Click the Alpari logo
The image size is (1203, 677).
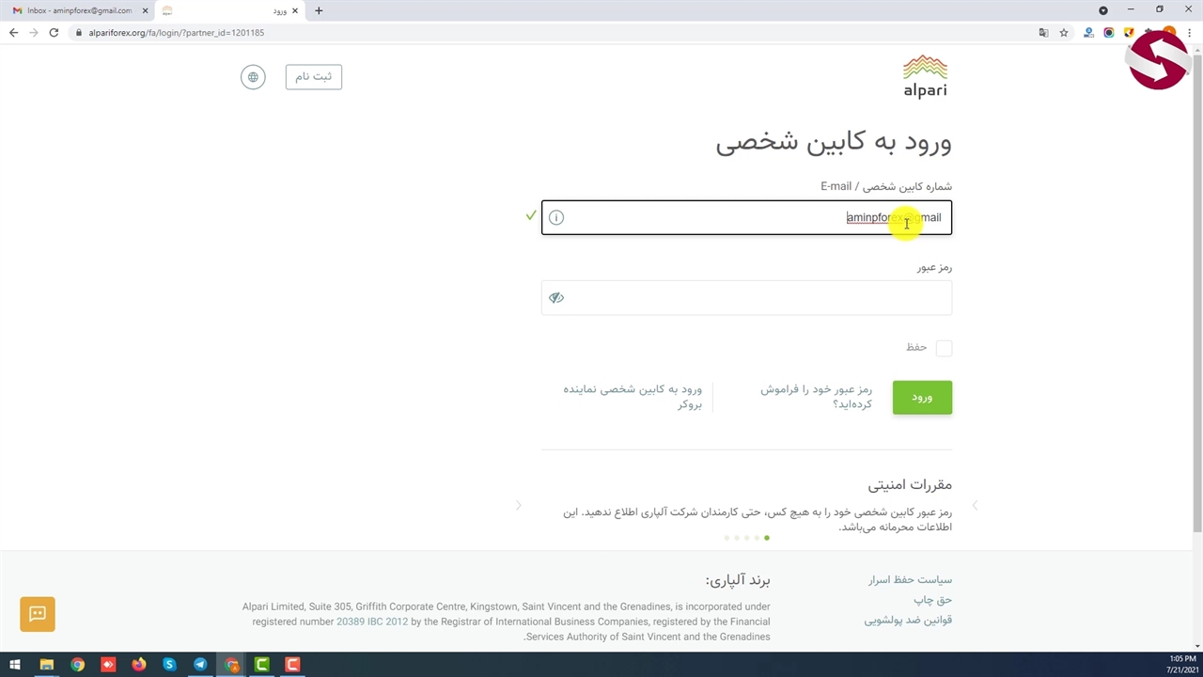(x=925, y=76)
